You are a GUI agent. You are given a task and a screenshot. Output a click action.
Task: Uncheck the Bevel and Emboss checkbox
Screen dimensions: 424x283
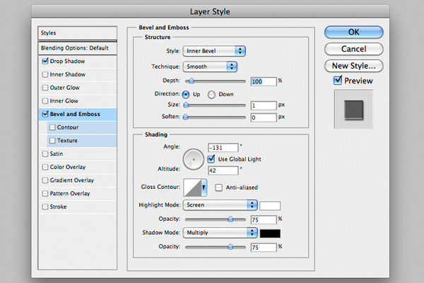pos(45,114)
